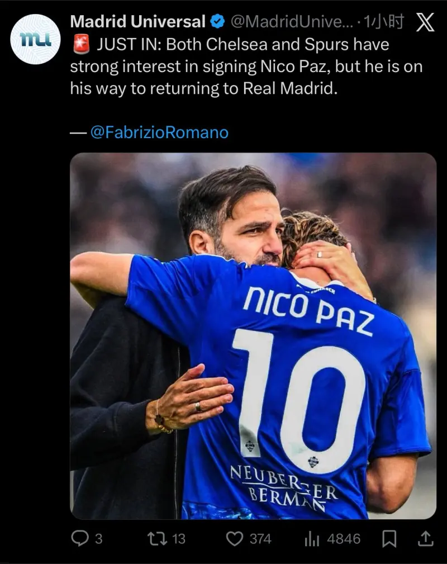447x564 pixels.
Task: Click the reply speech bubble icon
Action: pyautogui.click(x=80, y=538)
